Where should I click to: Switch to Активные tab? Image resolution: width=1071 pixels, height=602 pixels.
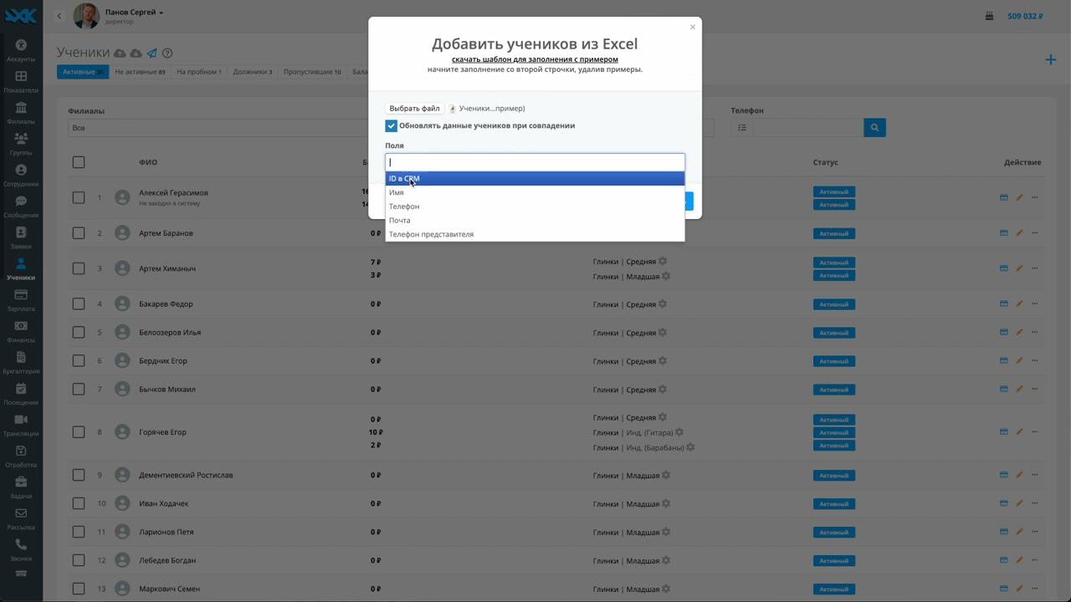(x=83, y=72)
